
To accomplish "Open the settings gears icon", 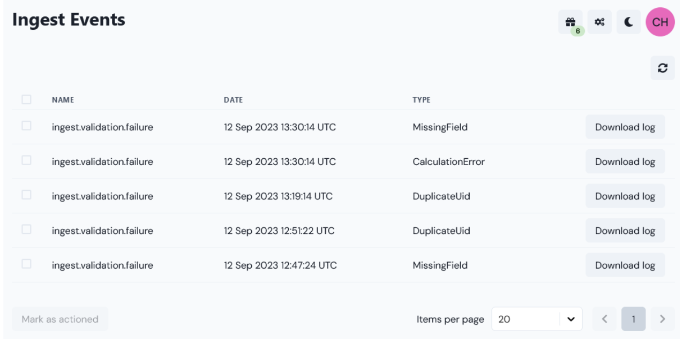I will point(599,22).
